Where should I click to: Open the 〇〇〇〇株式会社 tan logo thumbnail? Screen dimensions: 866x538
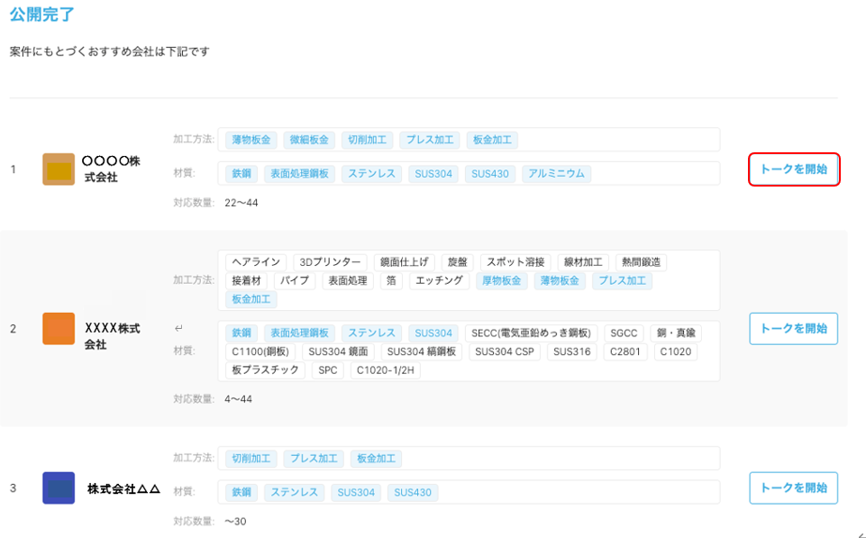[59, 169]
